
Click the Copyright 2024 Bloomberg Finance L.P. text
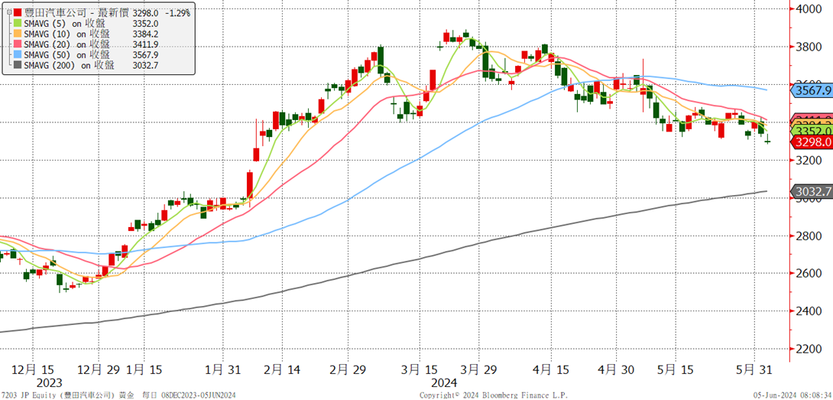pyautogui.click(x=492, y=395)
